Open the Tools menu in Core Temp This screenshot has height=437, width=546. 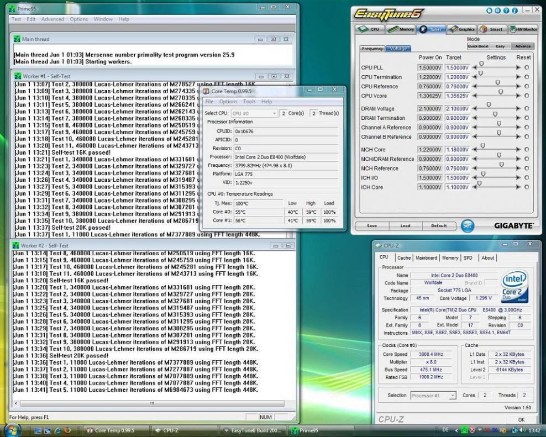[249, 101]
